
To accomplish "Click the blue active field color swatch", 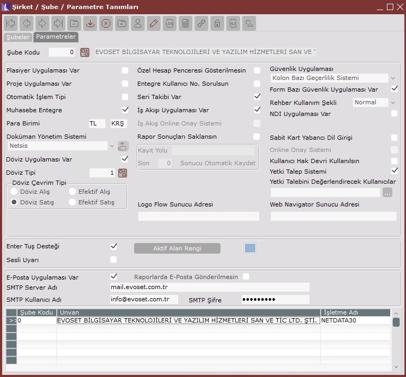I will coord(250,248).
